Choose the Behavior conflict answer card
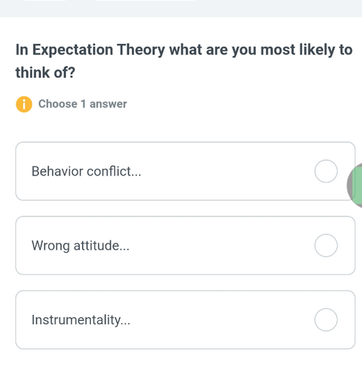362x367 pixels. pyautogui.click(x=185, y=171)
